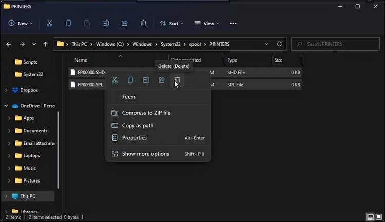Click the toolbar Delete trash icon
Viewport: 385px width, 222px height.
143,23
